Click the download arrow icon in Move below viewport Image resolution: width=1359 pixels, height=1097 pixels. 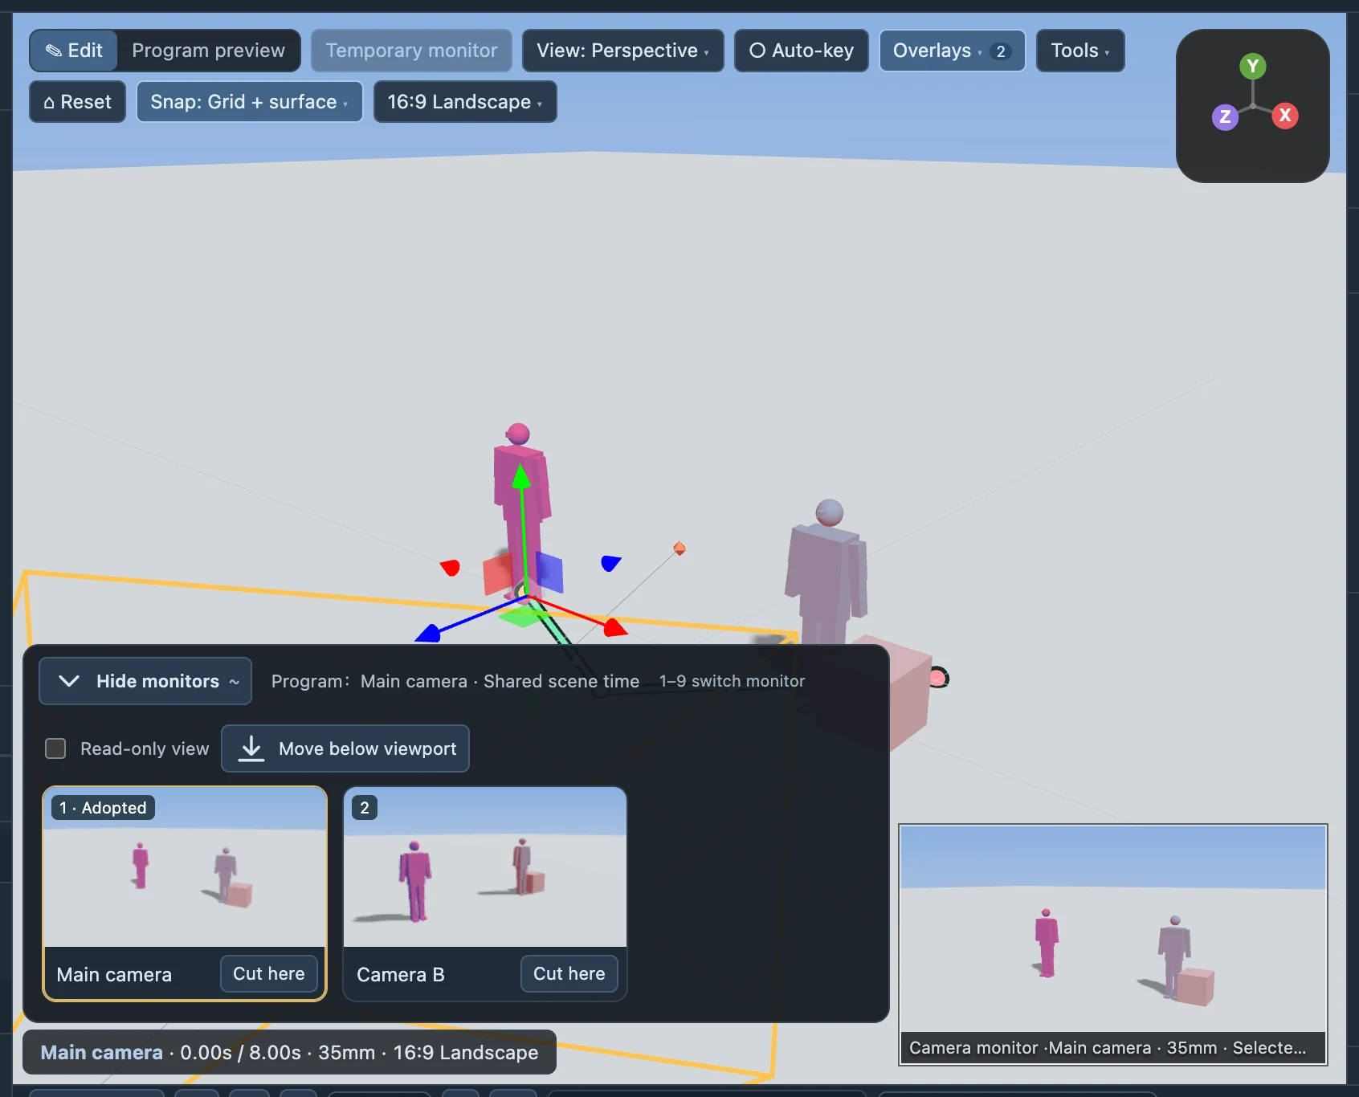(251, 748)
